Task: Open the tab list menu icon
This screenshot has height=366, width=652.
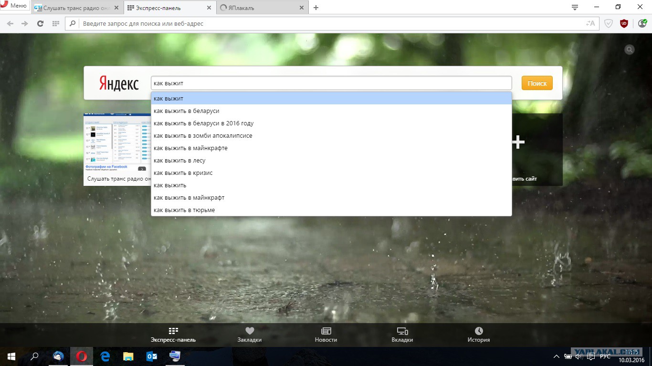Action: click(575, 7)
